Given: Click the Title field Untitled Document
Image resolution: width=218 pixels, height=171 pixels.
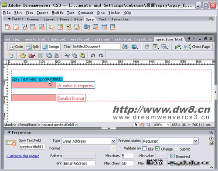Looking at the screenshot, I should (x=96, y=47).
